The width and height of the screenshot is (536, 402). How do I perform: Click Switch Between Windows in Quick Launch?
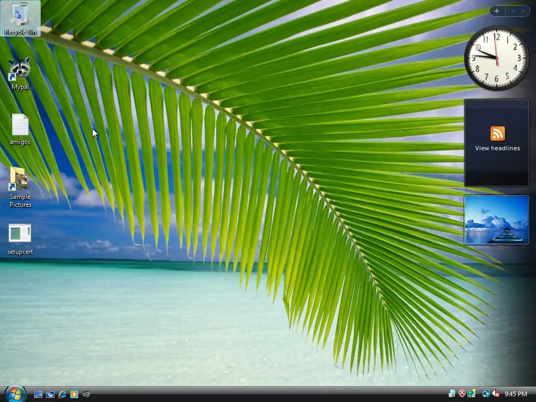click(50, 394)
